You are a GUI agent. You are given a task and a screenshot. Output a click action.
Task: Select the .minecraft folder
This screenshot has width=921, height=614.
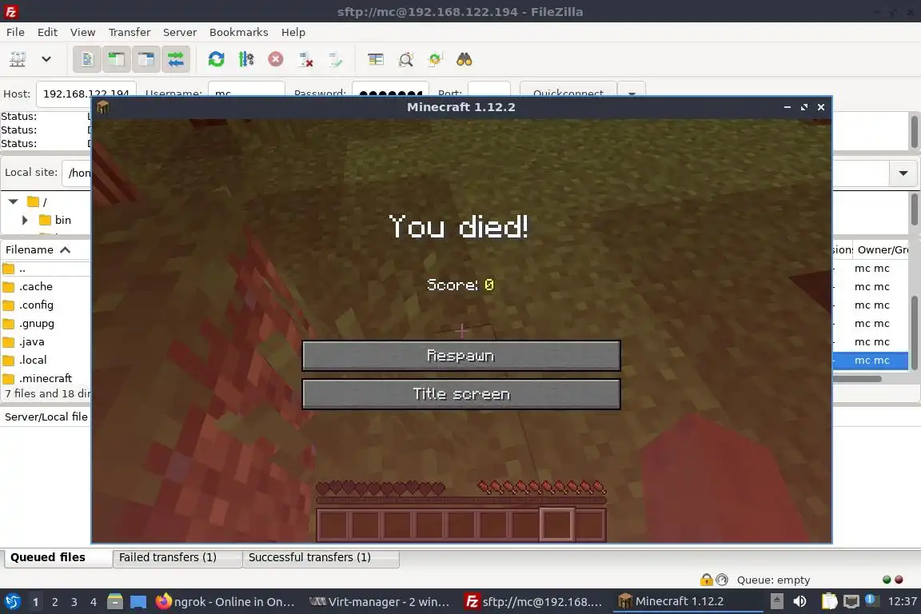click(x=46, y=378)
